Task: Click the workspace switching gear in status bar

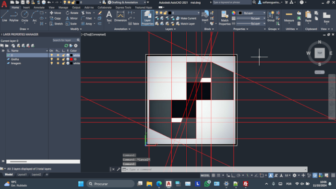Action: pos(294,175)
